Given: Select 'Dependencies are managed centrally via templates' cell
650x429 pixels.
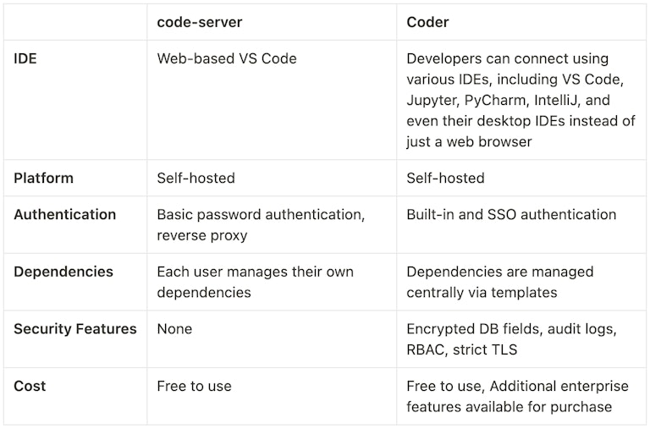Looking at the screenshot, I should coord(499,282).
